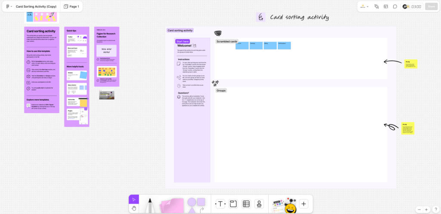Select the Groups section label
The width and height of the screenshot is (441, 214).
point(221,91)
